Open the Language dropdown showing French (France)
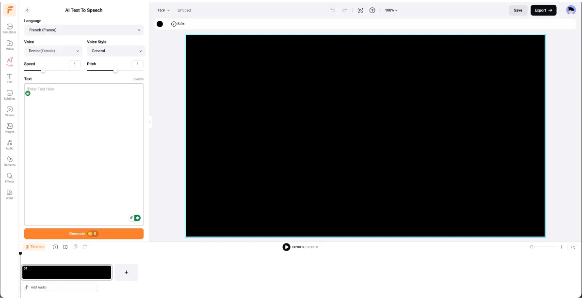The width and height of the screenshot is (582, 300). pyautogui.click(x=84, y=30)
